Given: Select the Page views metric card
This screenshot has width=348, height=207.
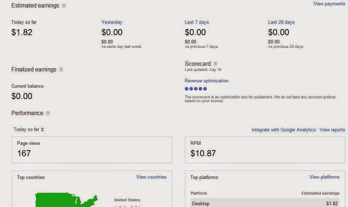Looking at the screenshot, I should pyautogui.click(x=92, y=150).
